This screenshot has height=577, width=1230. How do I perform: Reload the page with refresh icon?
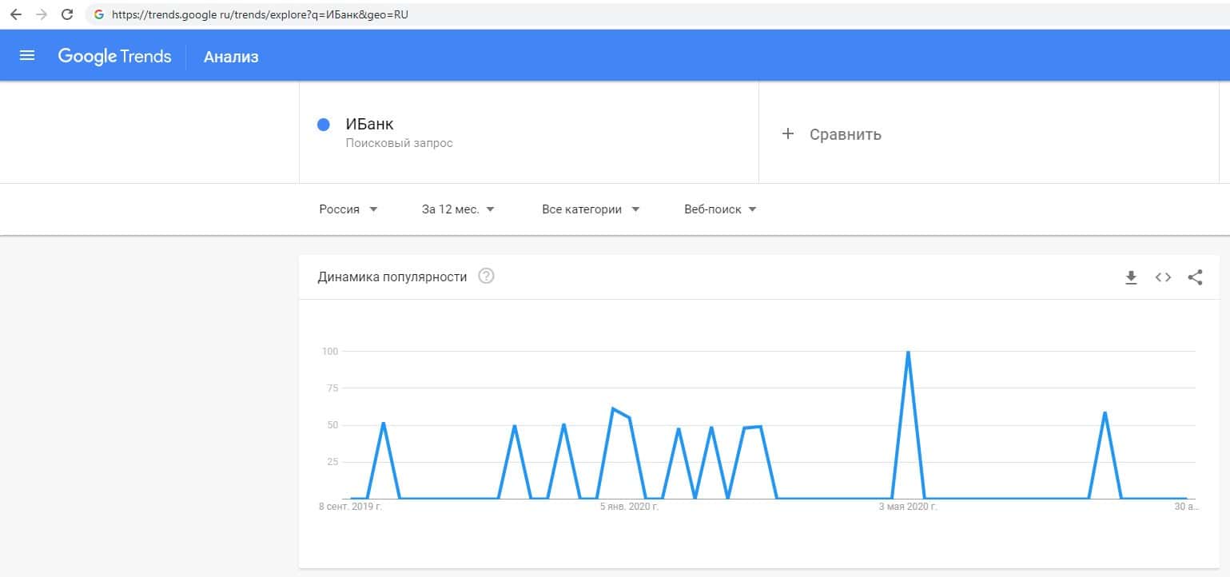68,14
